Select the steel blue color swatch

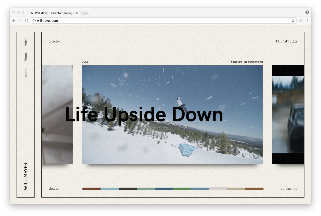[x=200, y=189]
